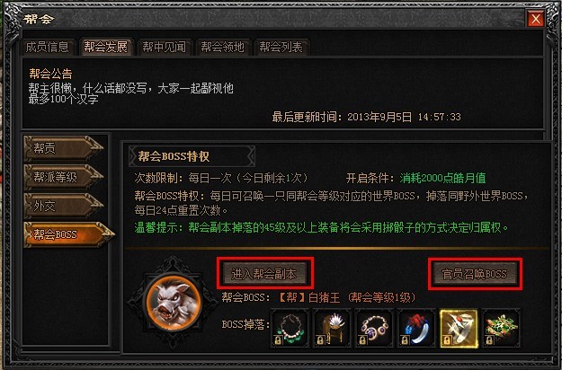Select 帮派等级 in the side menu

click(64, 177)
